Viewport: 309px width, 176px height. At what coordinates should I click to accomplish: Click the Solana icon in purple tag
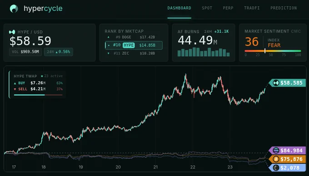(x=276, y=151)
